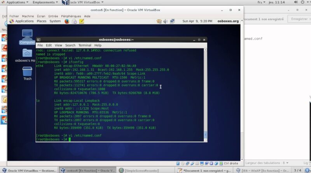Switch to Document 1 non enregistré taskbar item

(x=204, y=170)
